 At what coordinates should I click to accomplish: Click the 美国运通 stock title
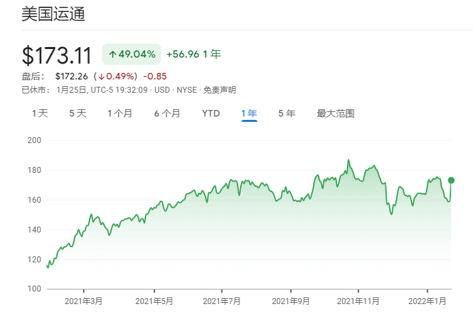(x=53, y=14)
